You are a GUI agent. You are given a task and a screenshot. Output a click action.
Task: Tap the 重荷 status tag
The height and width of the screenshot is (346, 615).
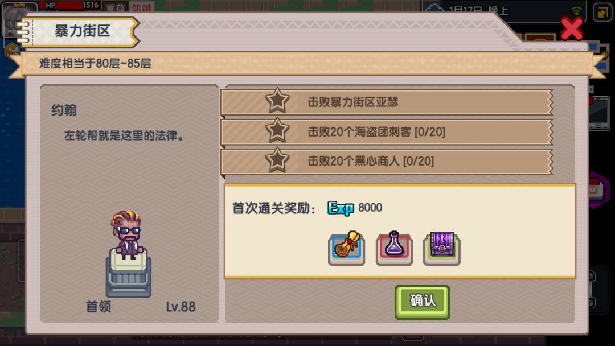pos(115,7)
